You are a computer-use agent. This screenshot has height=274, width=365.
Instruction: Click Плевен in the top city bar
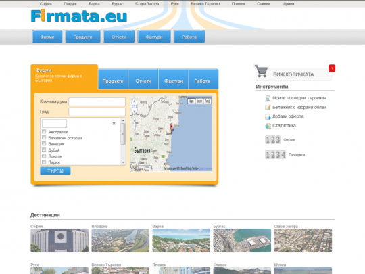(239, 4)
